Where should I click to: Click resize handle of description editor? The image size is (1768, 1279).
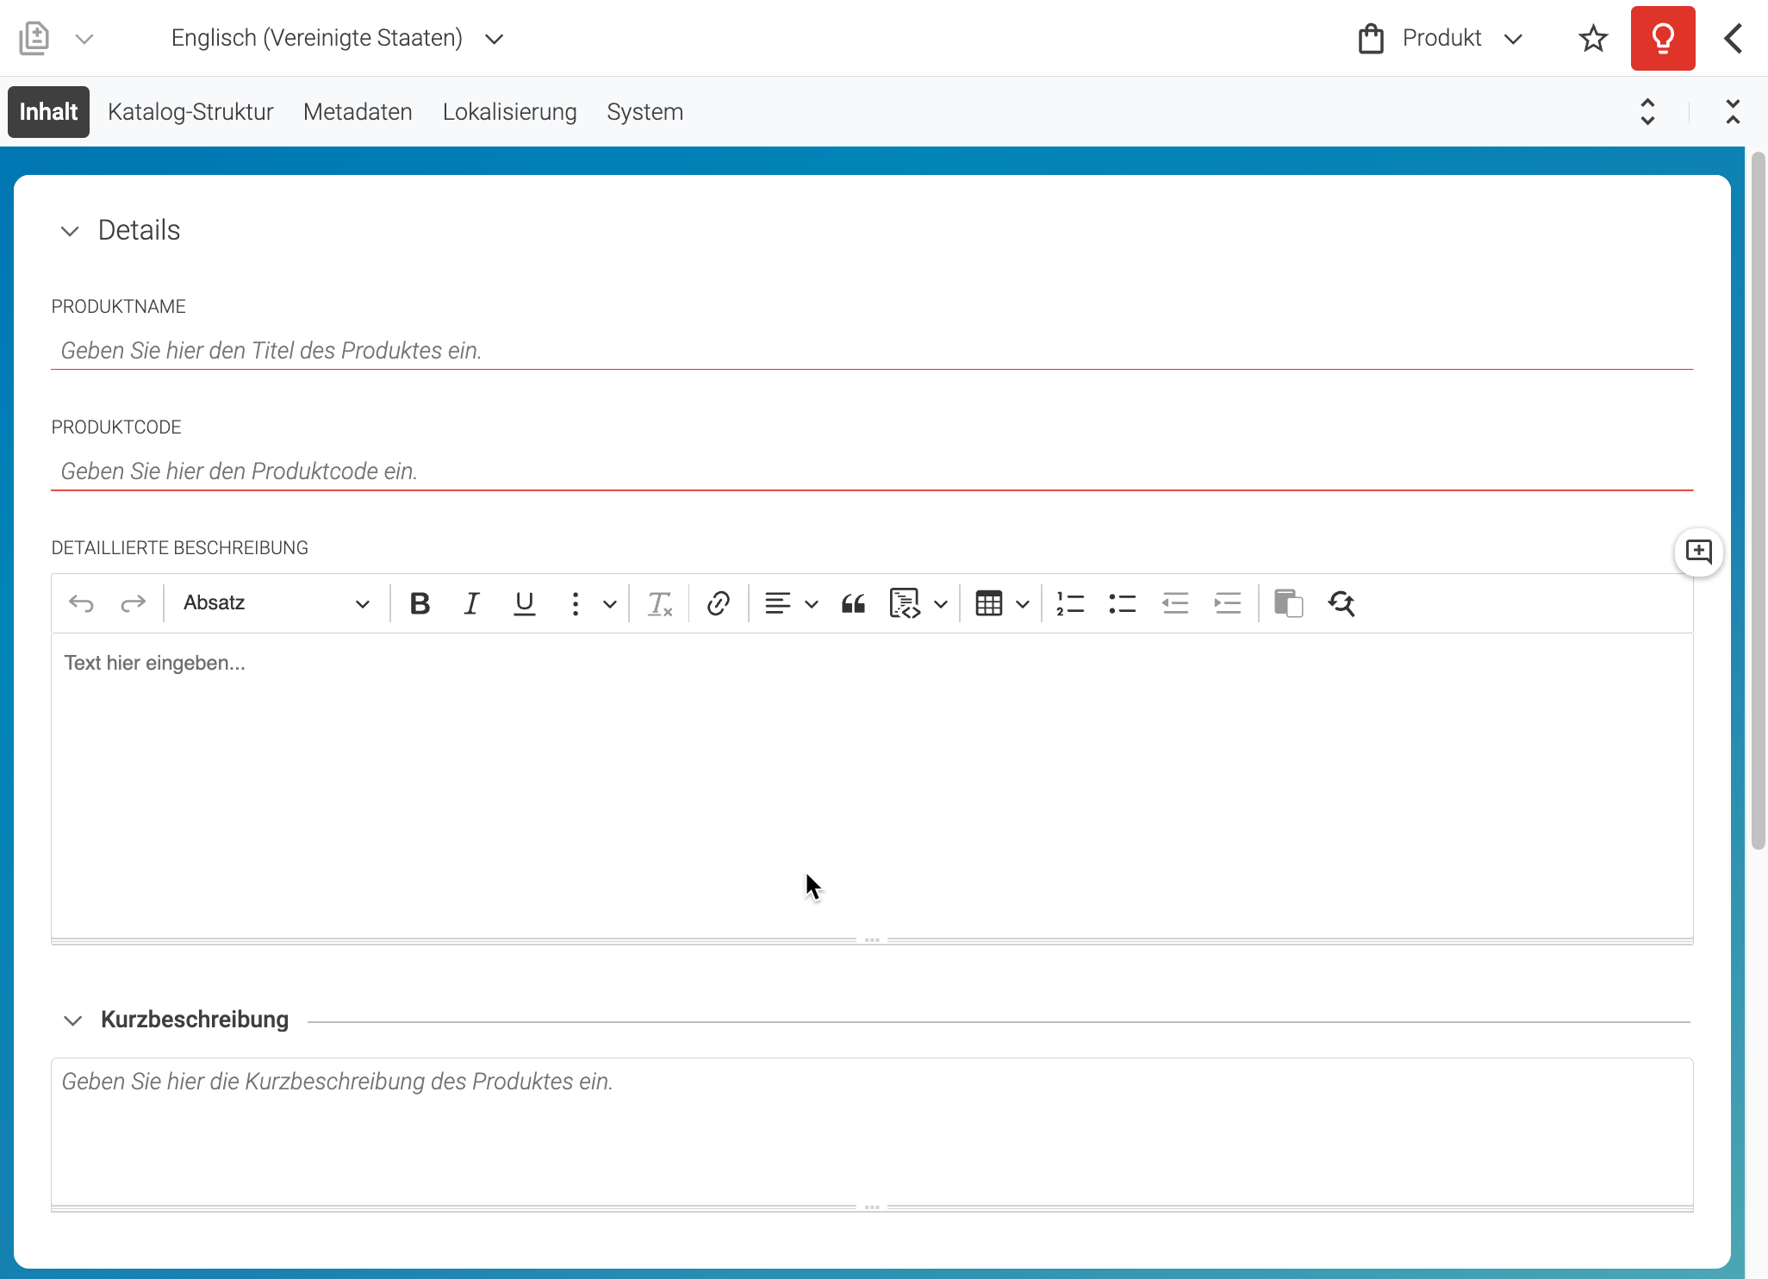872,940
